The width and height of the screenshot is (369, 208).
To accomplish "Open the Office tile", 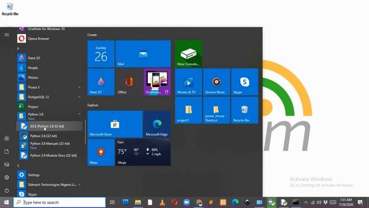I will (129, 82).
